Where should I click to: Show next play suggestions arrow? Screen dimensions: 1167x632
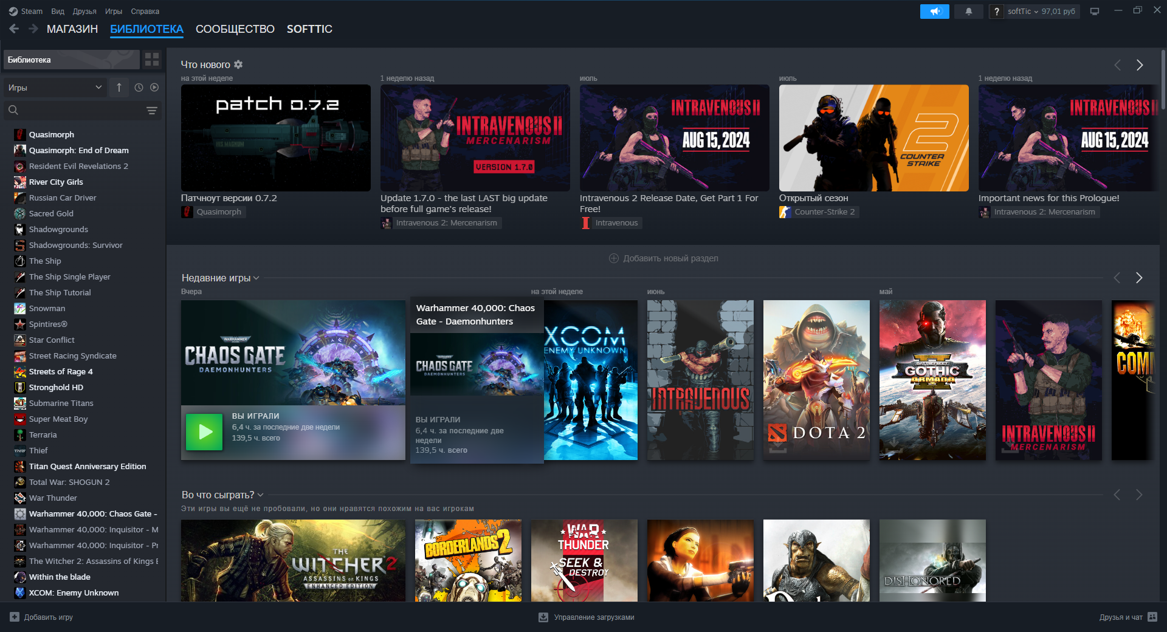1139,495
